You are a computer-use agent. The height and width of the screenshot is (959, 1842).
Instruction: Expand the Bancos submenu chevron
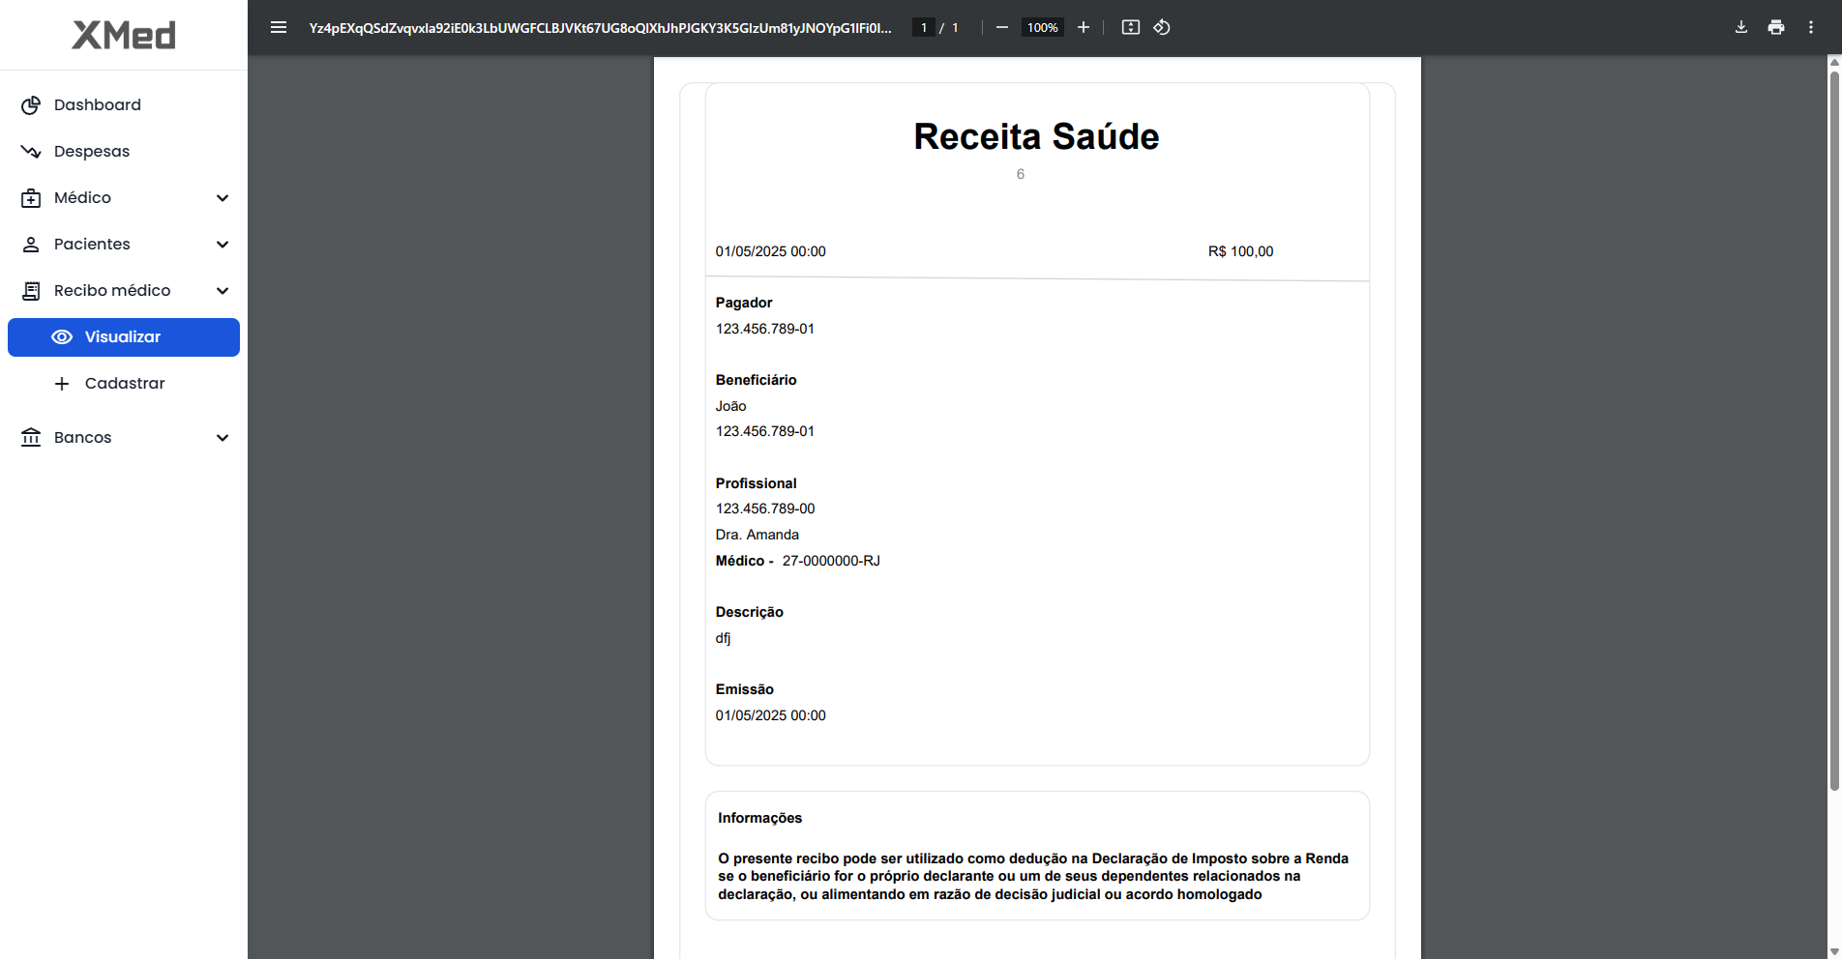(223, 438)
